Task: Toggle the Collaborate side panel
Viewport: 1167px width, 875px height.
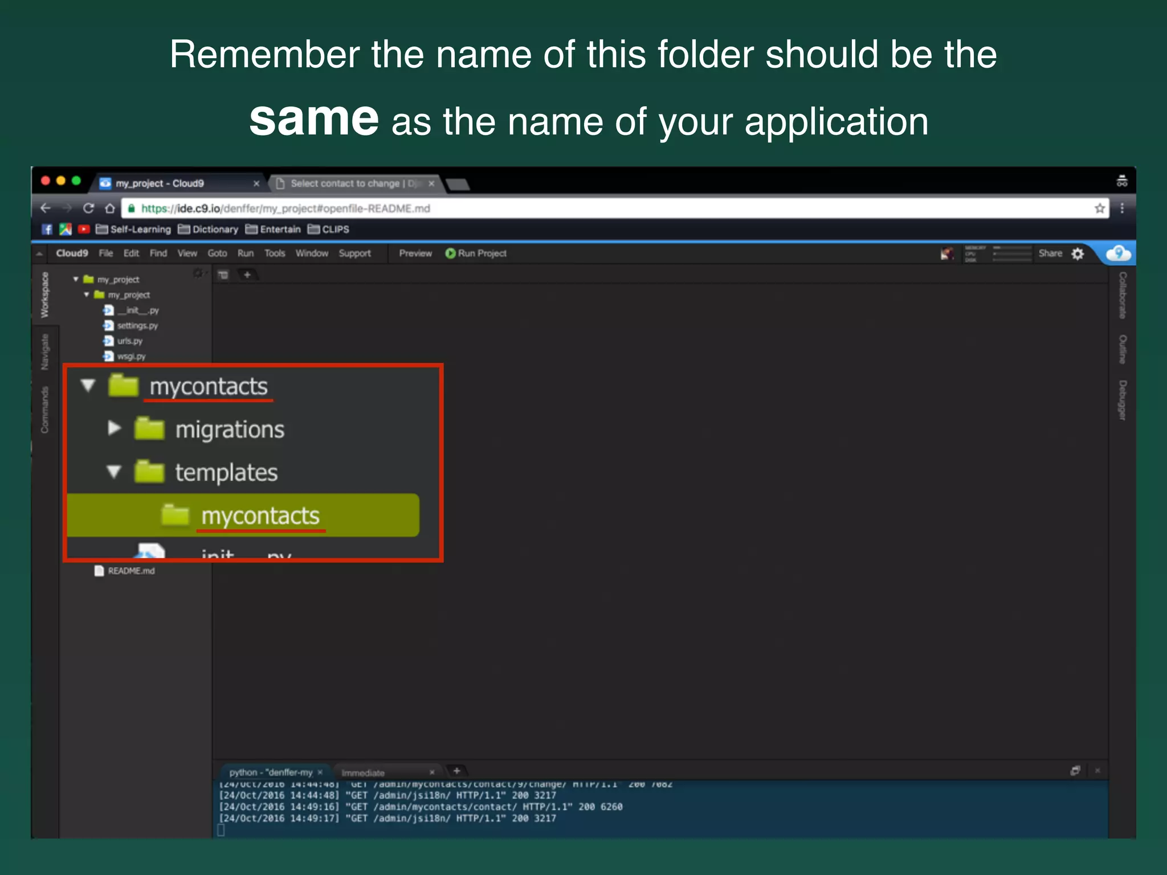Action: 1122,295
